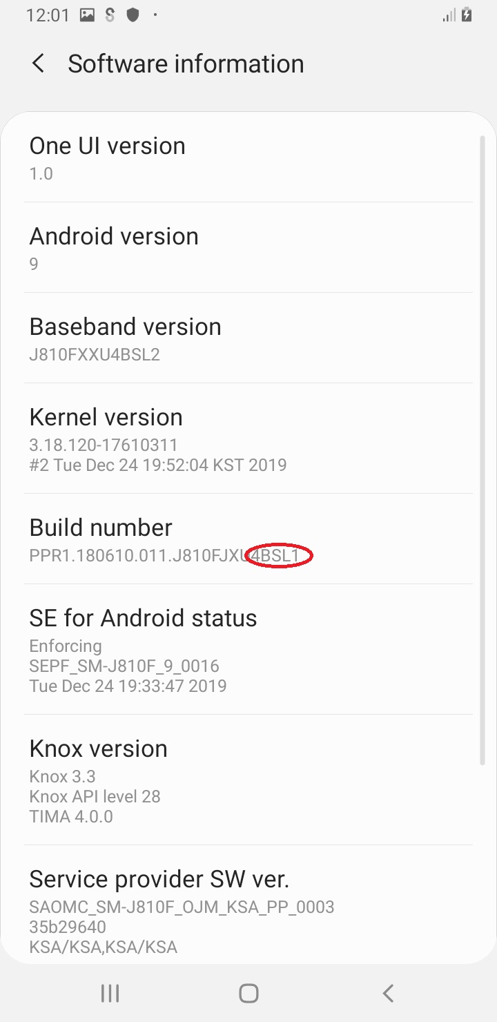Tap the 12:01 clock in status bar

click(x=48, y=15)
